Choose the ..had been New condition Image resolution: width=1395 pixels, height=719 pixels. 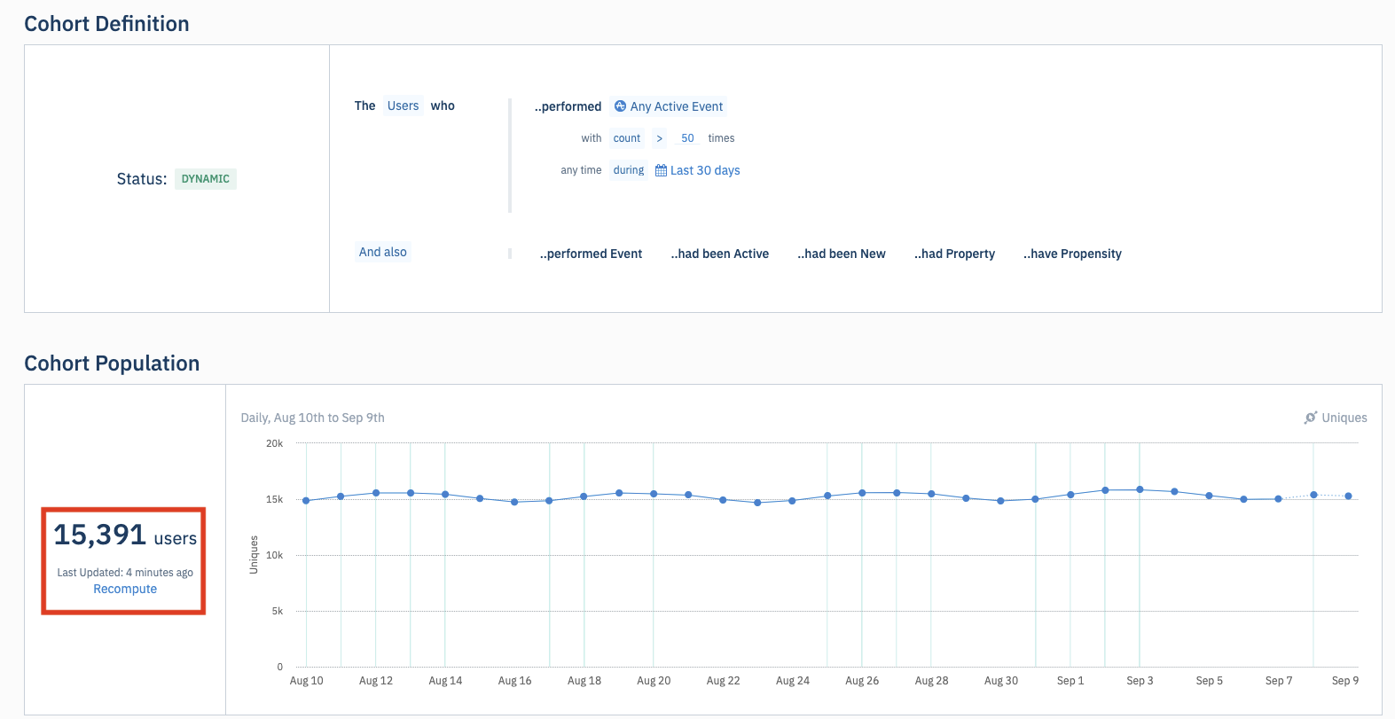(x=841, y=254)
